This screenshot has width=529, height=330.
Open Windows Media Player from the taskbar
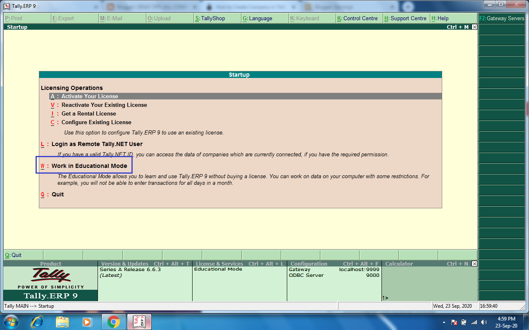tap(87, 321)
